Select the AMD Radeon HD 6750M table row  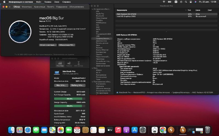tap(166, 14)
